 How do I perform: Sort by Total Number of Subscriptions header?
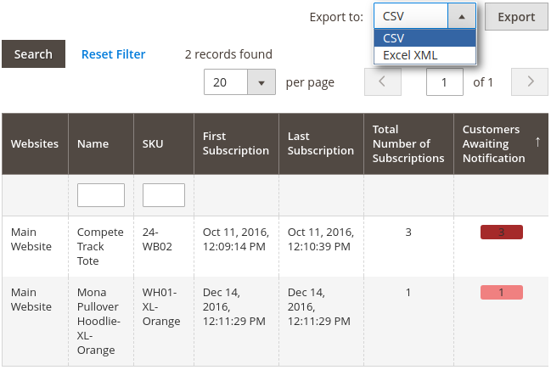pos(408,143)
